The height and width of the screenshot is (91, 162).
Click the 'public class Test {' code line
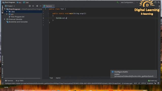[x=57, y=9]
